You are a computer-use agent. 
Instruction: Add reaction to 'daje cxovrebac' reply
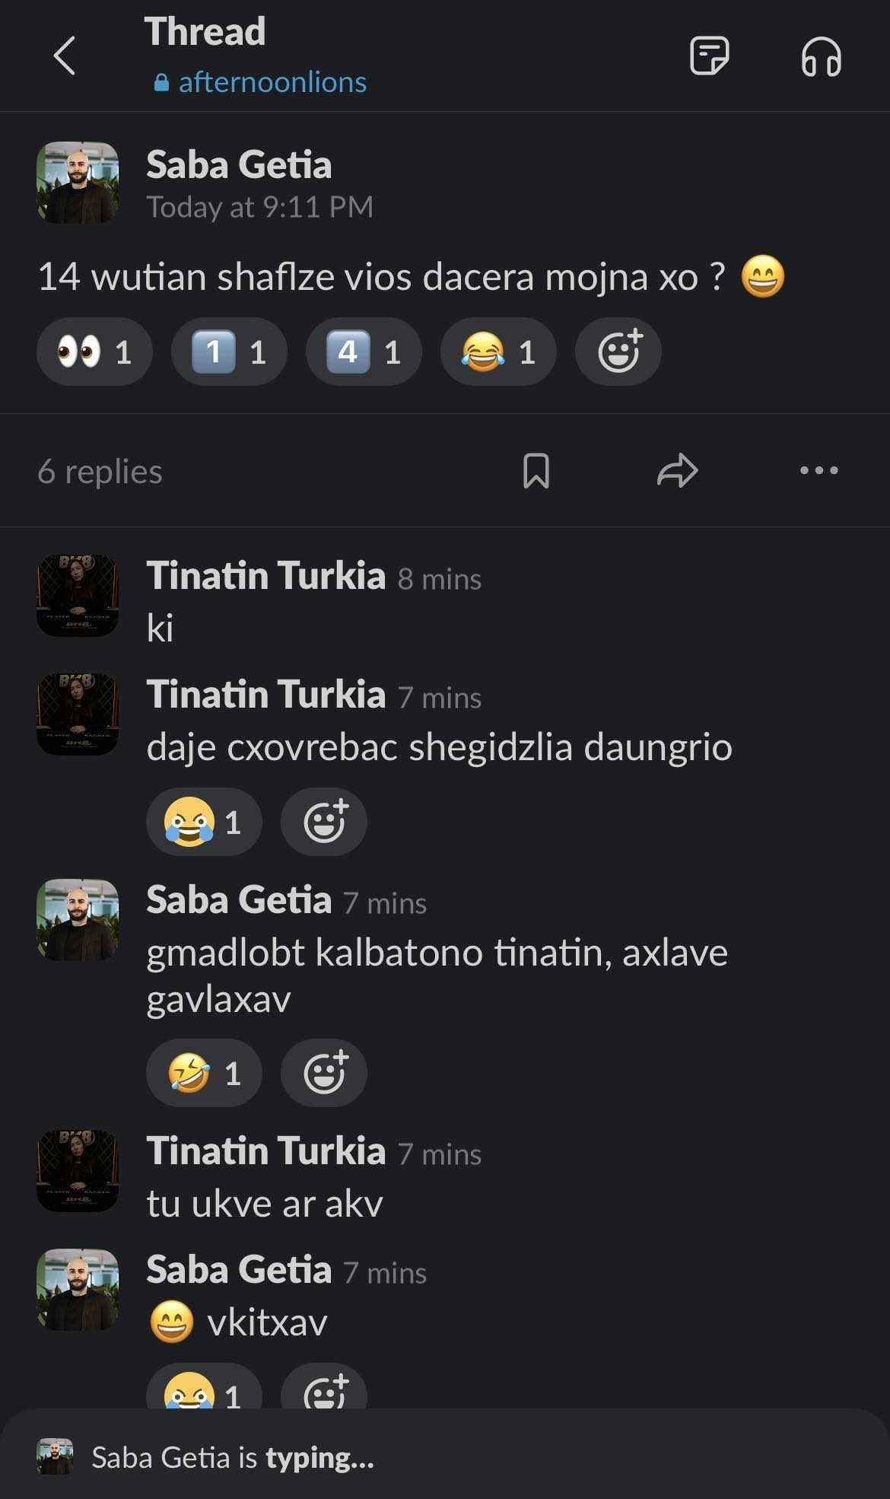pos(324,822)
